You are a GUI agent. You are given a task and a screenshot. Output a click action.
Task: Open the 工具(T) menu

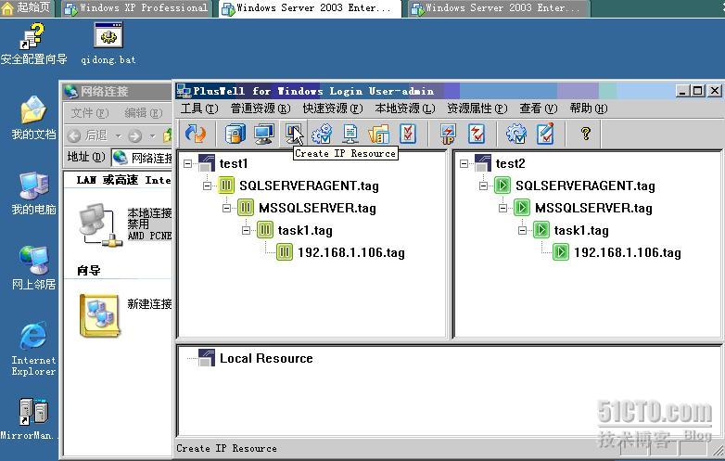[x=199, y=109]
